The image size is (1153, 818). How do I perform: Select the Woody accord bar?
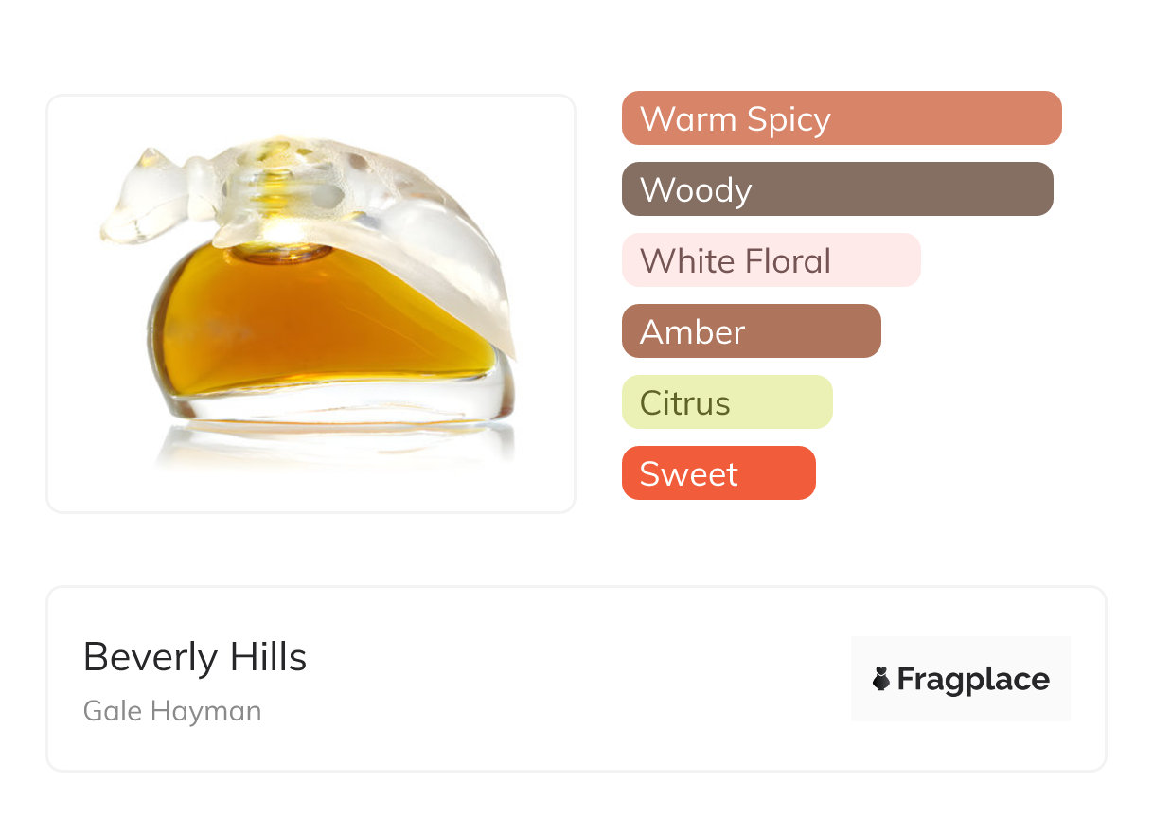pyautogui.click(x=837, y=189)
